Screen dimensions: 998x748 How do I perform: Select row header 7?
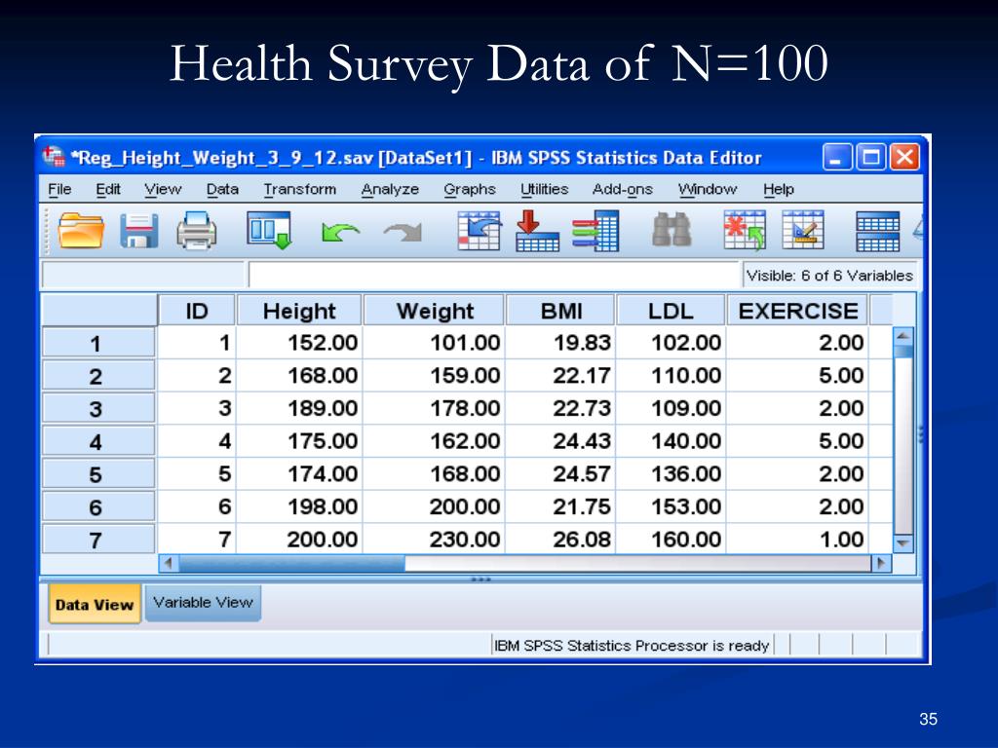pos(98,540)
